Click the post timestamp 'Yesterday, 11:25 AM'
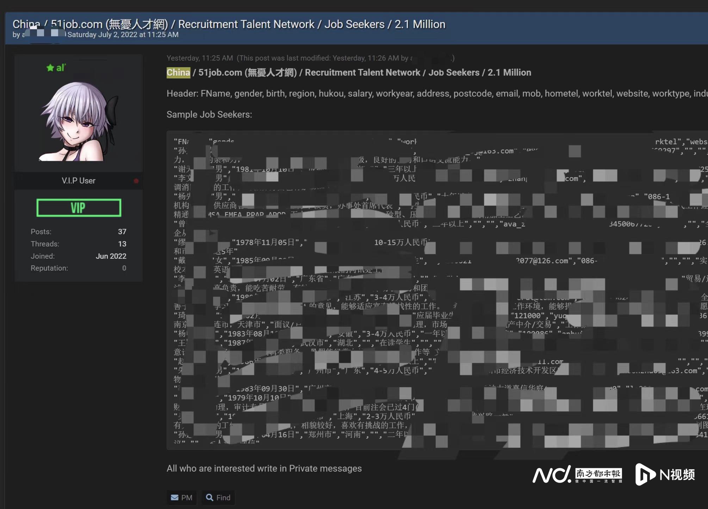This screenshot has width=708, height=509. [200, 58]
